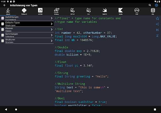Click the '//Bool' comment line
Screen dimensions: 161x113
pyautogui.click(x=60, y=98)
